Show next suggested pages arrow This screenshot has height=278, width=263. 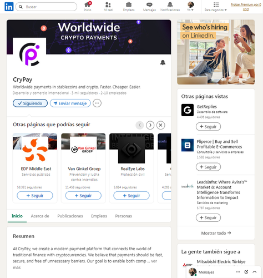(150, 125)
